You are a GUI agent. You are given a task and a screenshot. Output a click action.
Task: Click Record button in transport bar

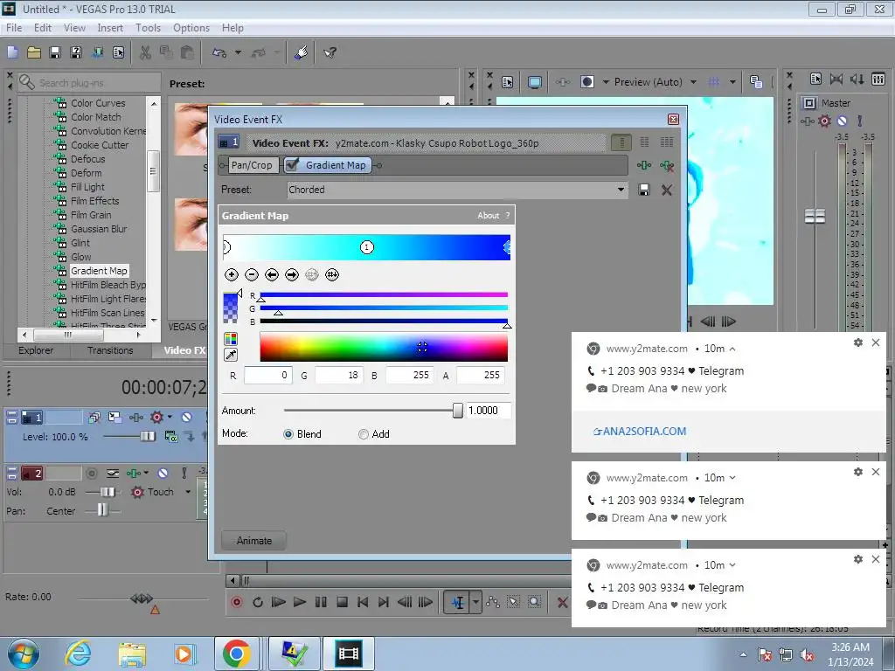236,602
